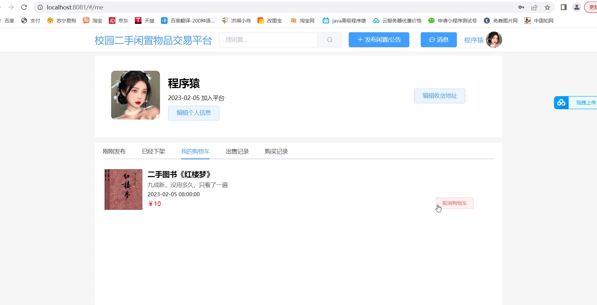Viewport: 597px width, 305px height.
Task: Click the browser forward arrow
Action: (x=11, y=7)
